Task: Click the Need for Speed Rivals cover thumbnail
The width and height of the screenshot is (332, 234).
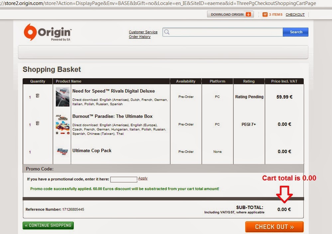Action: (62, 97)
